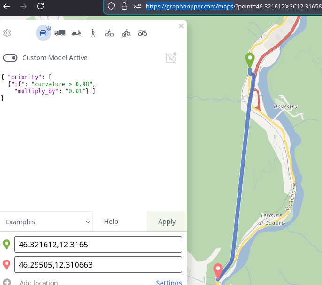Toggle the Custom Model Active switch
This screenshot has height=285, width=322.
click(x=10, y=58)
